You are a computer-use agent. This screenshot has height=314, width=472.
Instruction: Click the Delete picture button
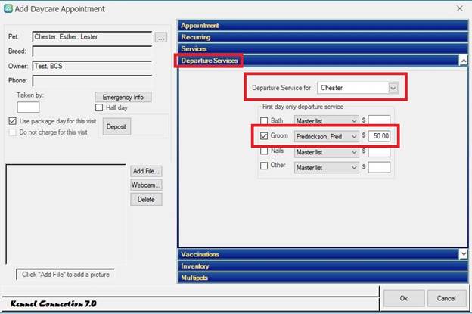coord(146,199)
